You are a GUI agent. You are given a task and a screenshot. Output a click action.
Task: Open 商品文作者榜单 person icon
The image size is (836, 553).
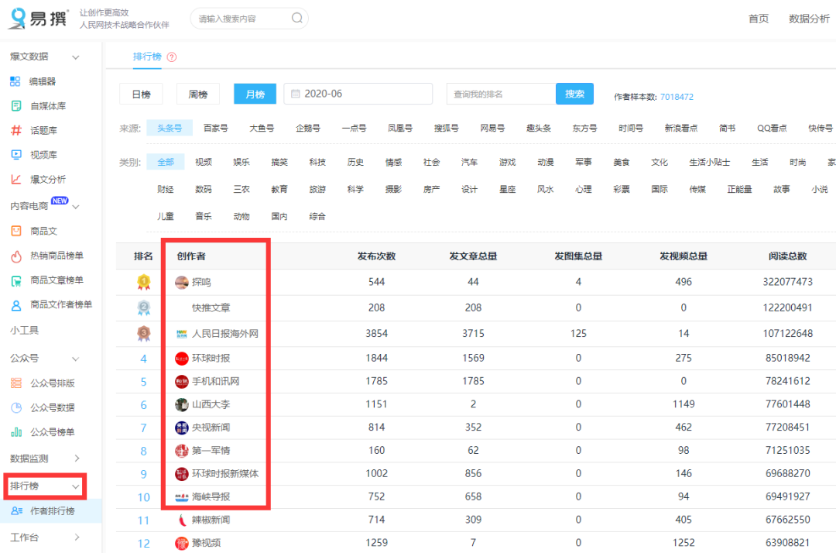(16, 305)
